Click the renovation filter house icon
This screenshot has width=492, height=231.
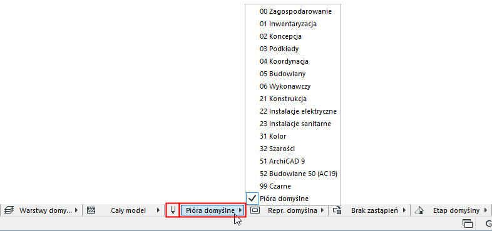[x=419, y=210]
